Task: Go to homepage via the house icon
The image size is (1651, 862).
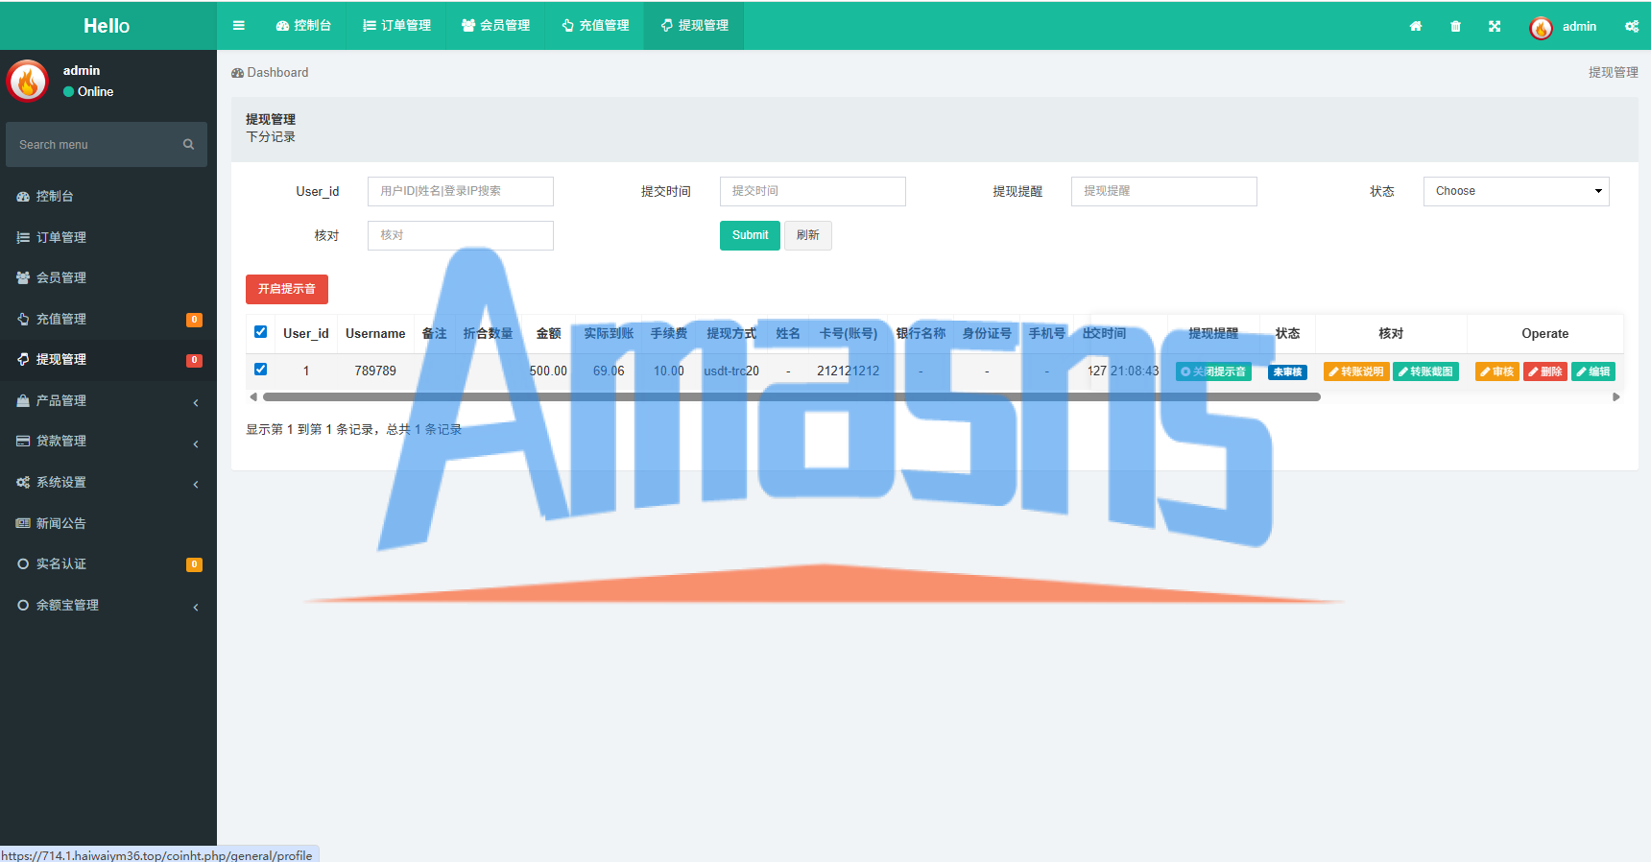Action: [1416, 26]
